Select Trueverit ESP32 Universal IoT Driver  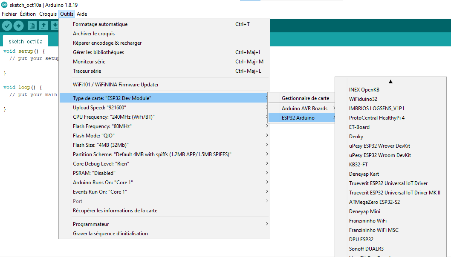point(390,183)
